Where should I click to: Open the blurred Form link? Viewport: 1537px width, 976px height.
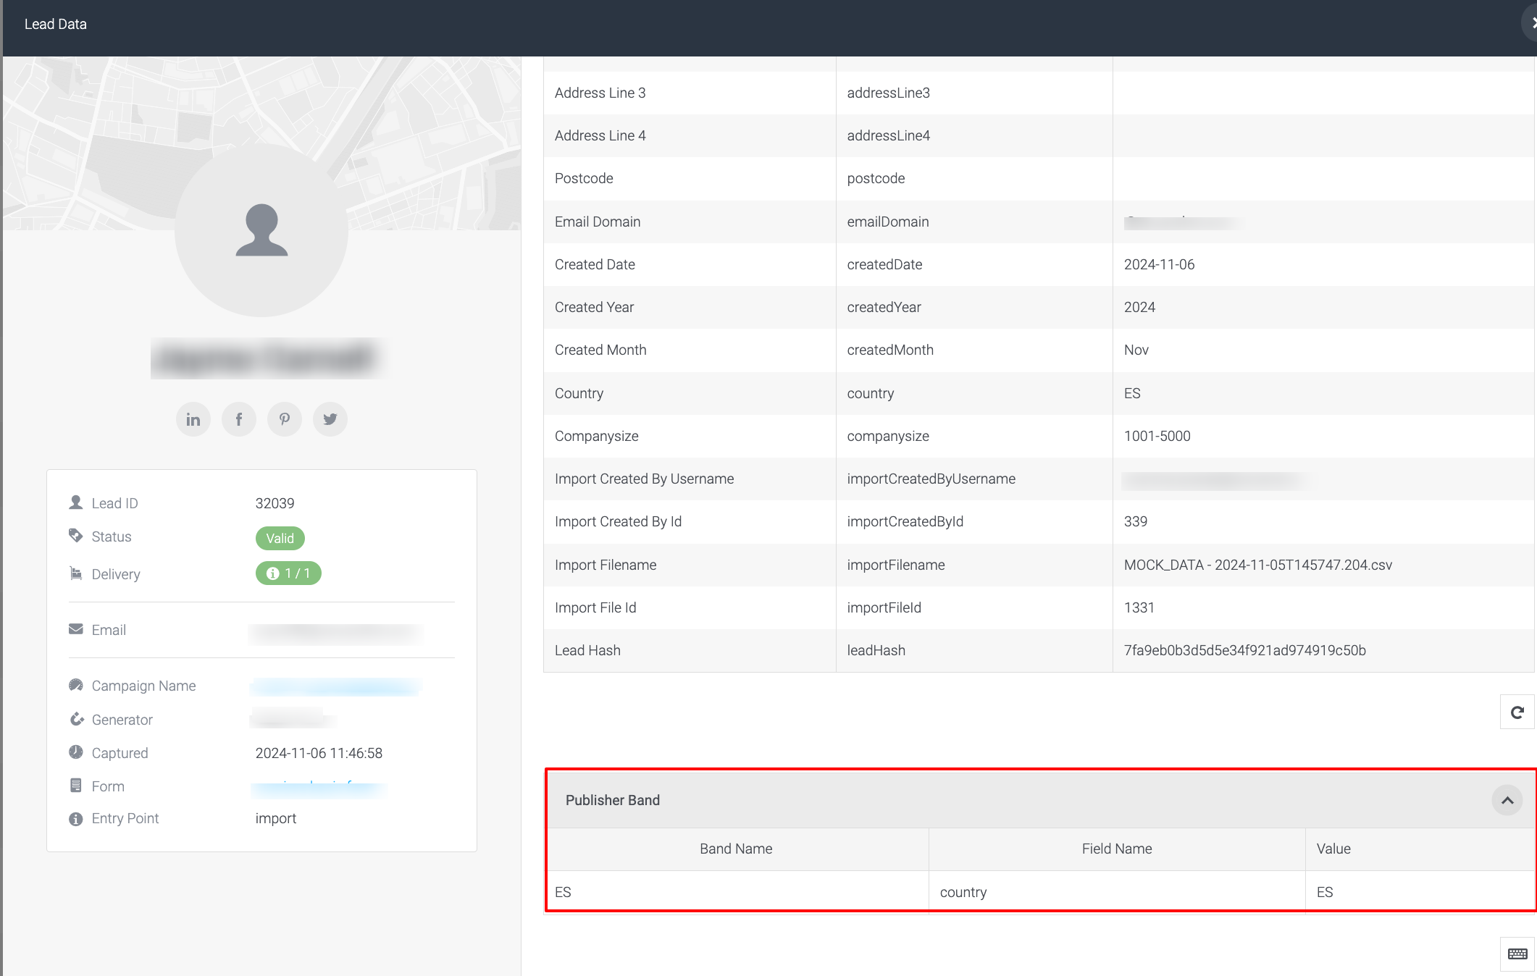point(319,787)
